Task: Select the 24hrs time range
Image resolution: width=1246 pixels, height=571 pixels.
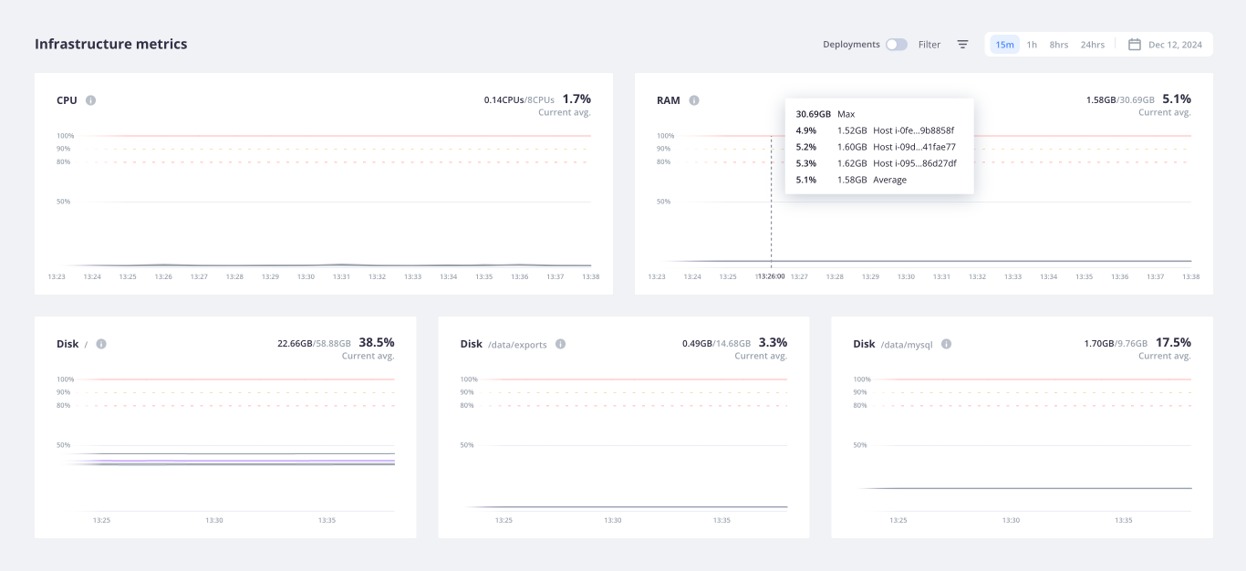Action: 1092,45
